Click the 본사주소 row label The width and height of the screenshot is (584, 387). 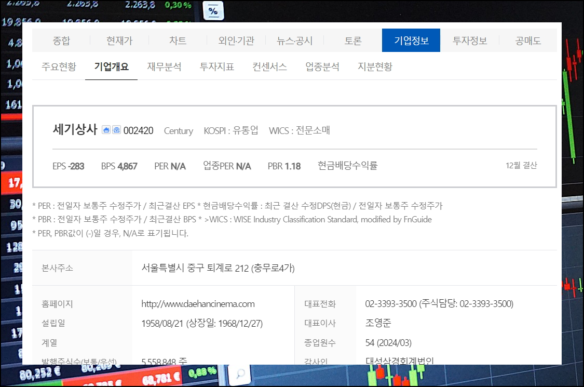tap(57, 268)
